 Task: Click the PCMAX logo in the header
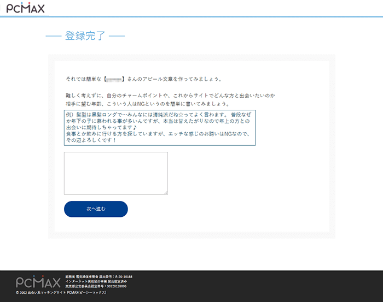(x=25, y=8)
